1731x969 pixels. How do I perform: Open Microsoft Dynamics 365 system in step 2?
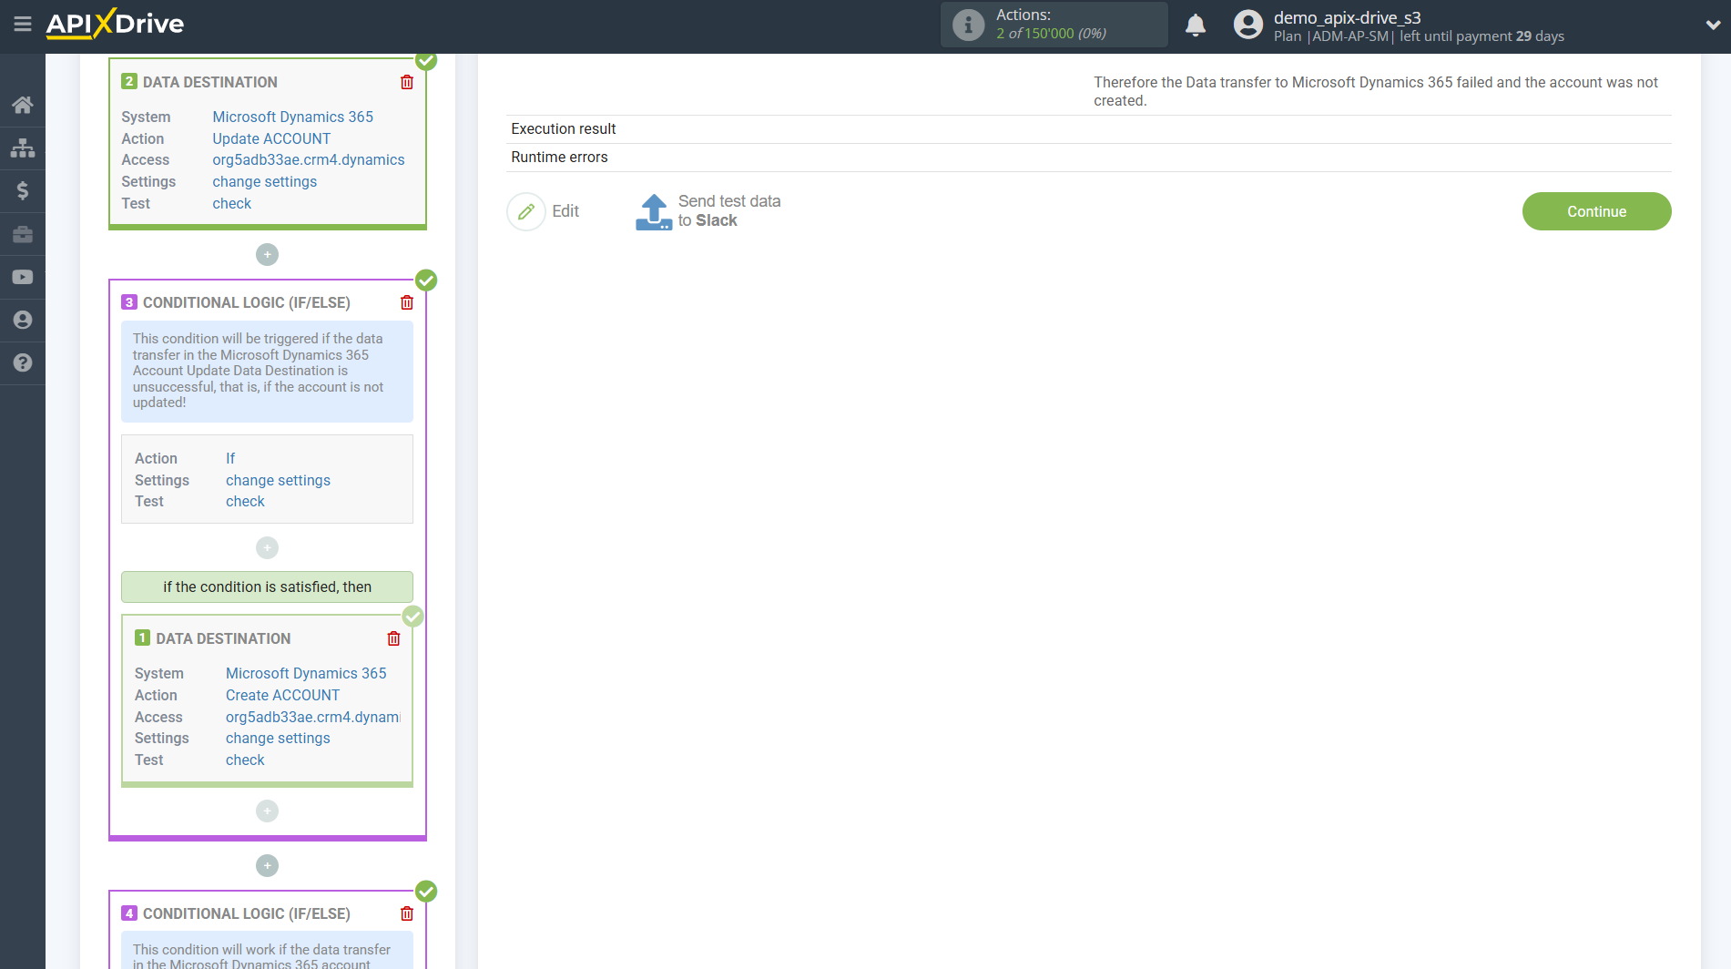click(x=292, y=117)
